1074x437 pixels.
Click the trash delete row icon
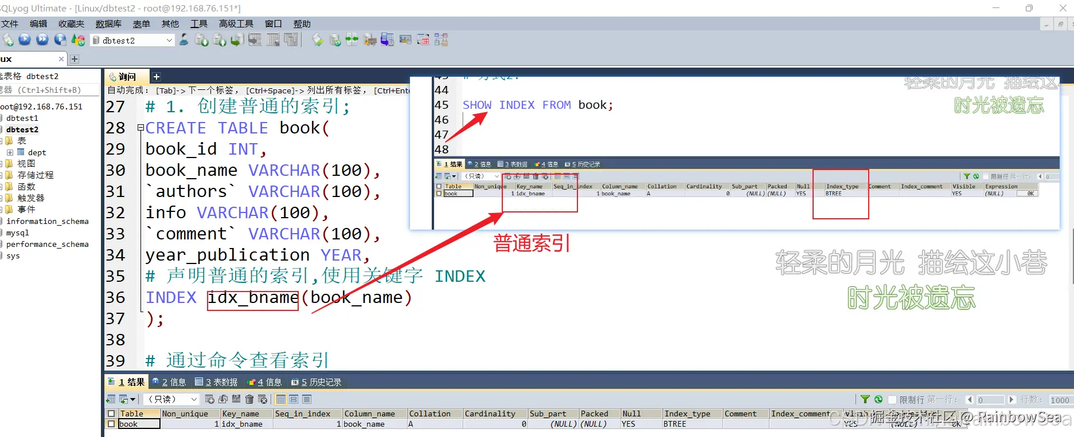coord(249,399)
